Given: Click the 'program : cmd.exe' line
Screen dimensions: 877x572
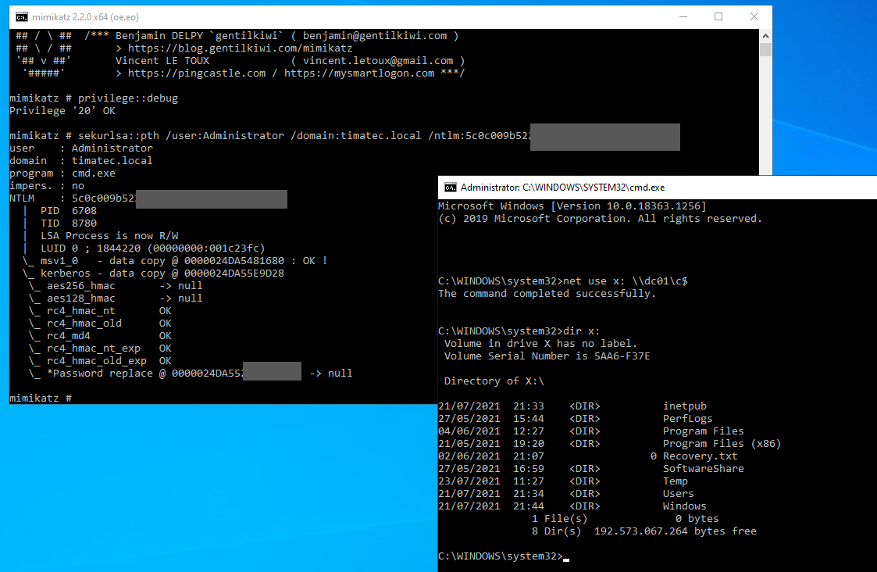Looking at the screenshot, I should 62,173.
